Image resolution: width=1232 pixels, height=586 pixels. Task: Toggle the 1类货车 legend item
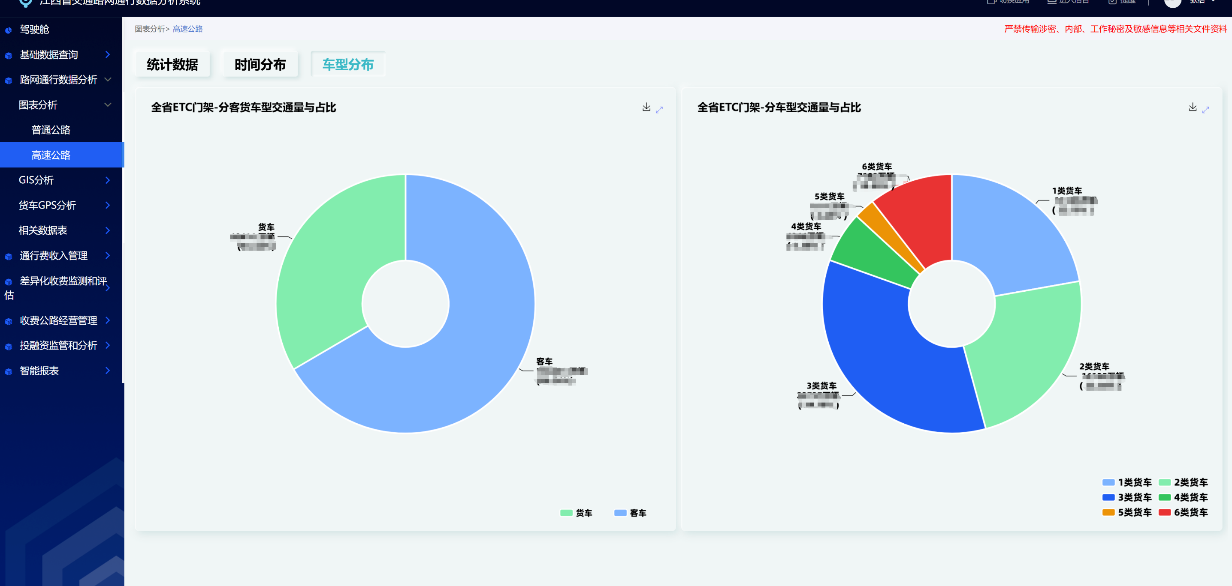click(x=1127, y=482)
